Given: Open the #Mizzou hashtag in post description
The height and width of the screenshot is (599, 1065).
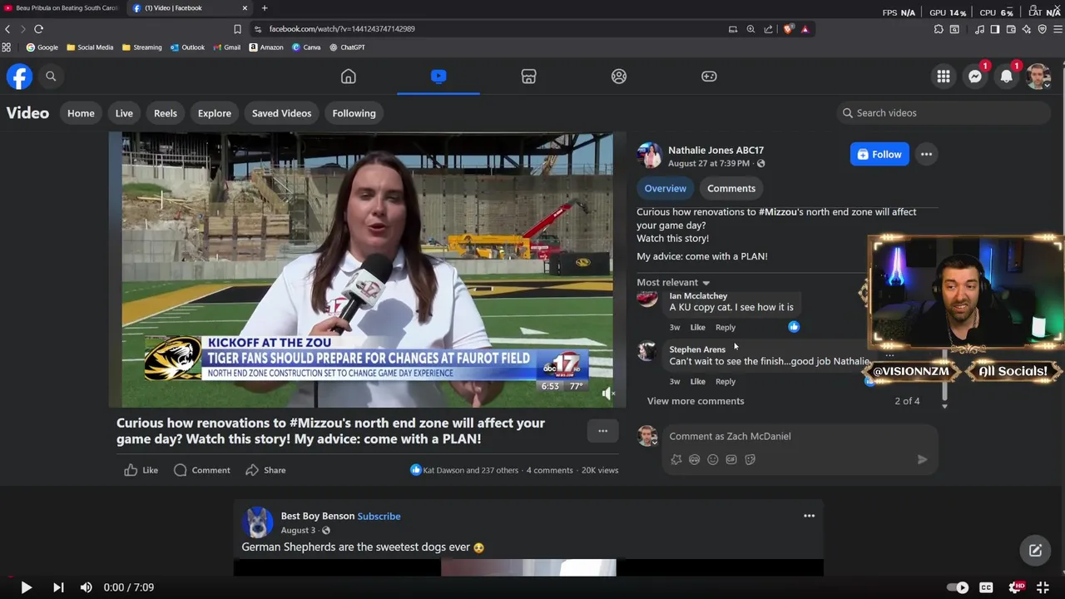Looking at the screenshot, I should click(x=778, y=212).
